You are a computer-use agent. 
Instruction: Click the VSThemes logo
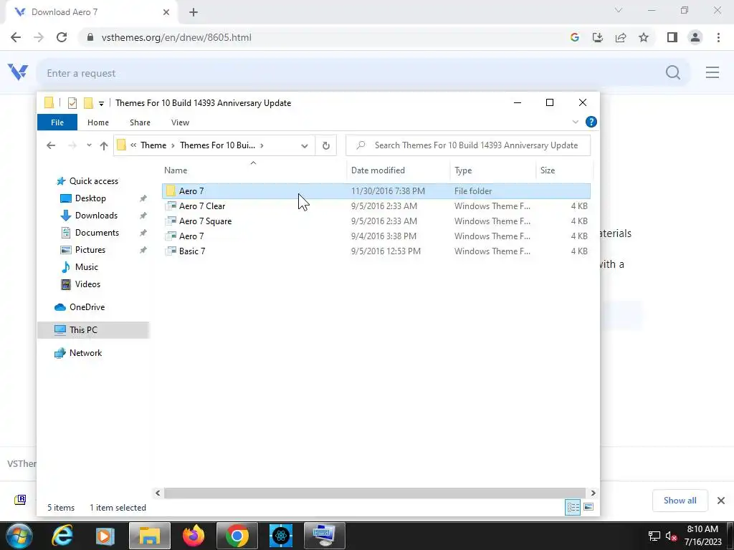[18, 72]
